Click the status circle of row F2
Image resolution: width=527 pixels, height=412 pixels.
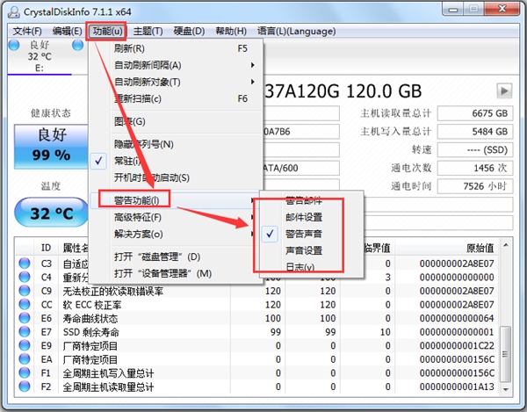(x=25, y=387)
